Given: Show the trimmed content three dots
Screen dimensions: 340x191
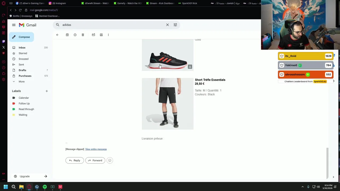Looking at the screenshot, I should 66,143.
